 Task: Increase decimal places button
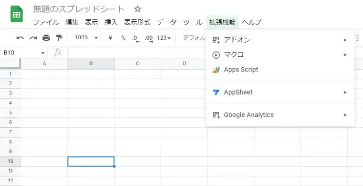pyautogui.click(x=149, y=38)
